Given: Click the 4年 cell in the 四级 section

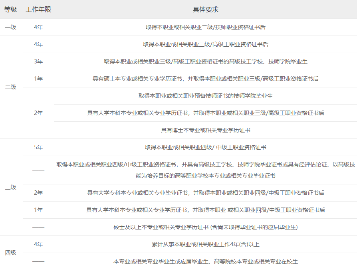Looking at the screenshot, I should [x=38, y=244].
